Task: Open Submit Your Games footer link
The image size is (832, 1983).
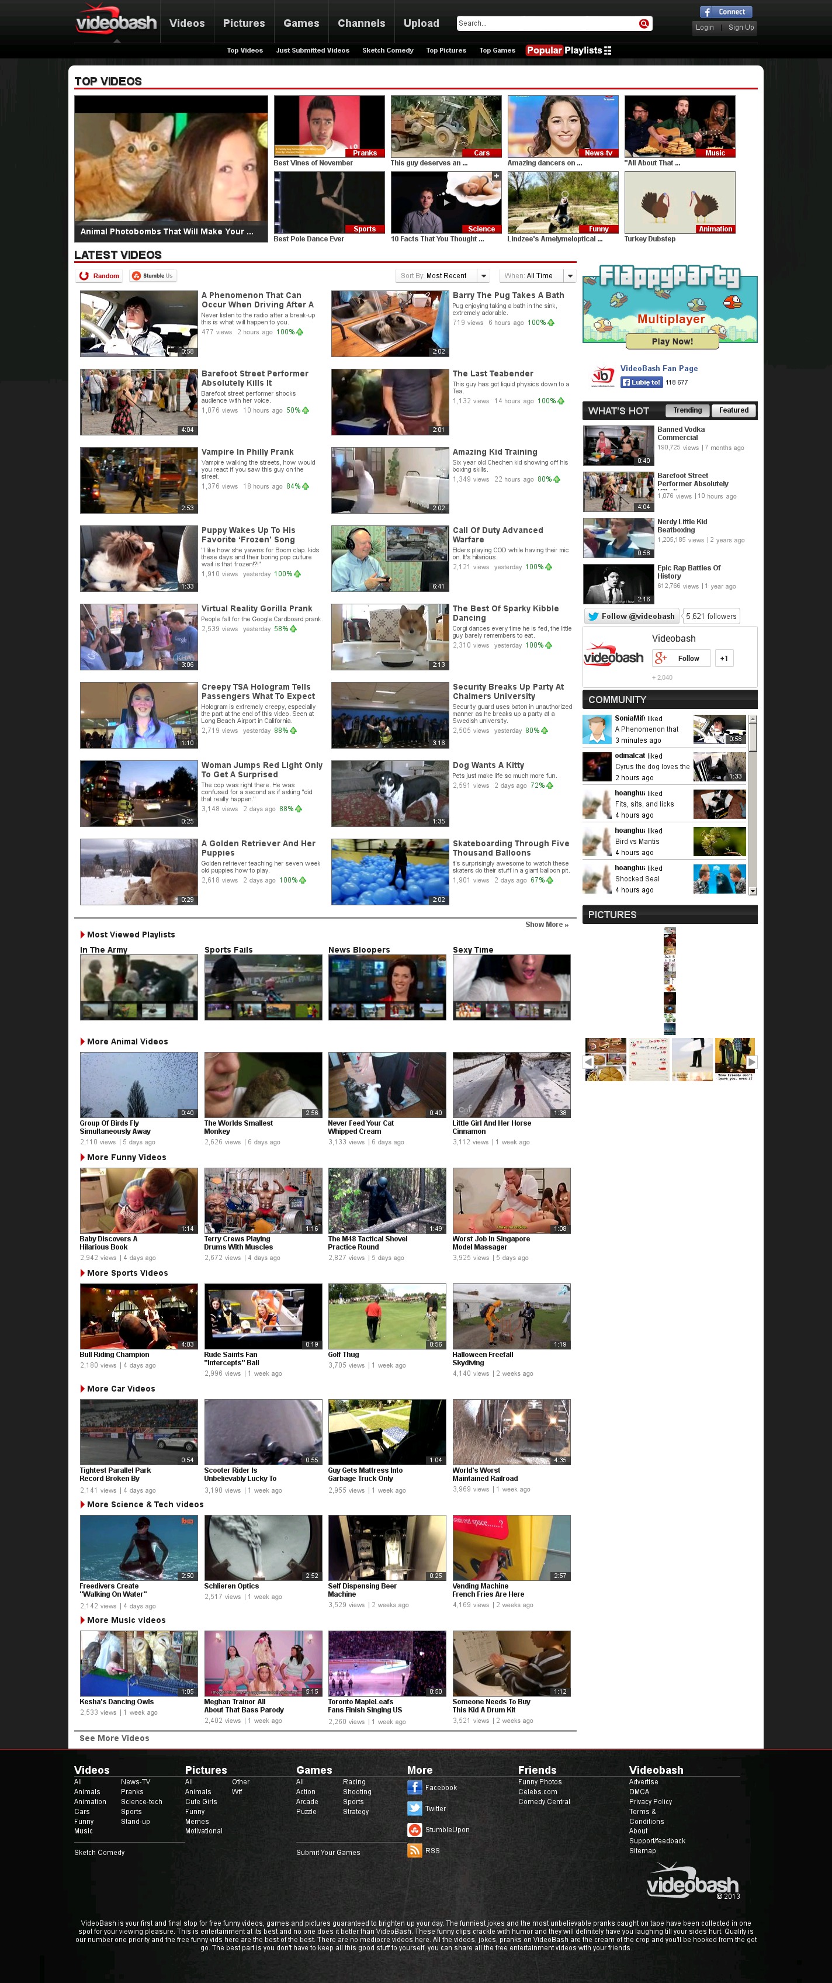Action: pyautogui.click(x=328, y=1852)
